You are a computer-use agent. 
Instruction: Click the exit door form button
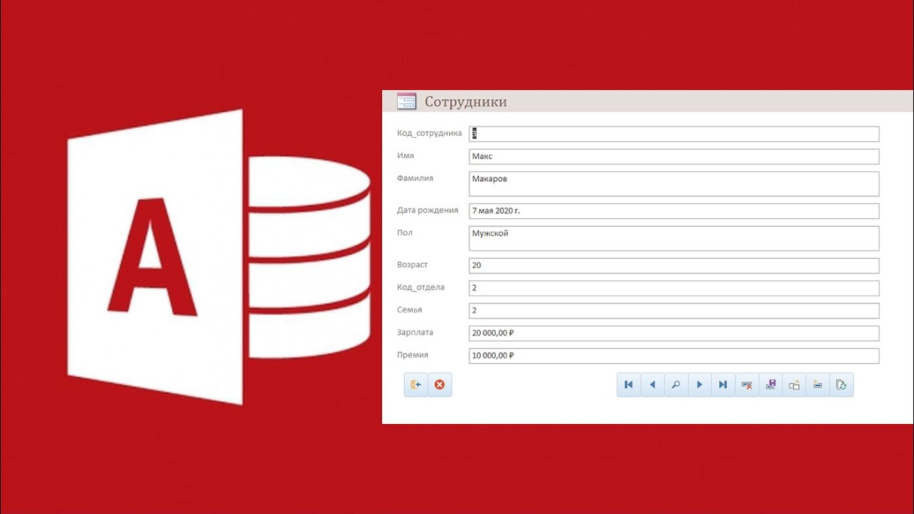click(416, 385)
